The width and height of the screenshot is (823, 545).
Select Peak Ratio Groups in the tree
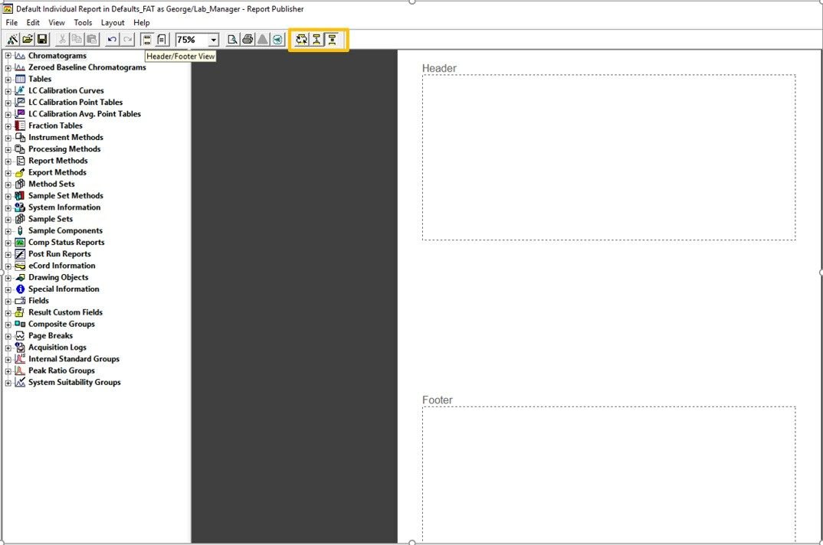(x=61, y=370)
